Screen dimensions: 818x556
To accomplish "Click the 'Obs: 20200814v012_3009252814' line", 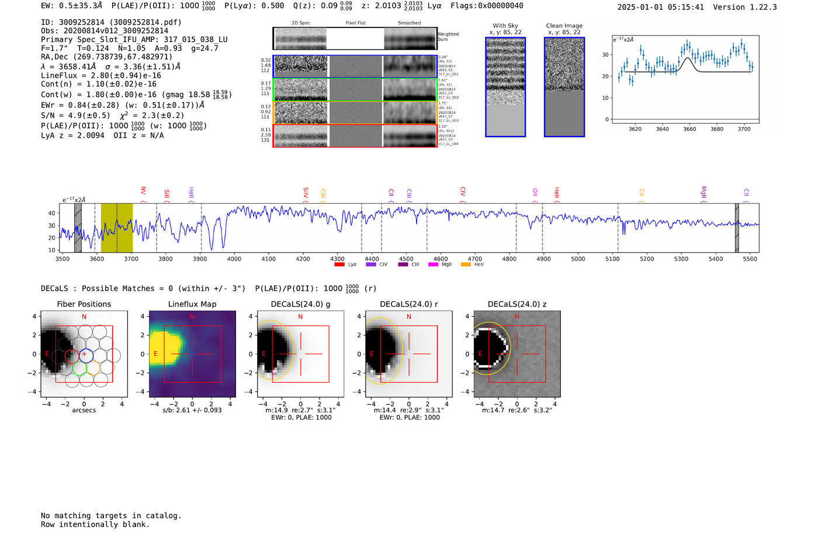I will (x=105, y=31).
